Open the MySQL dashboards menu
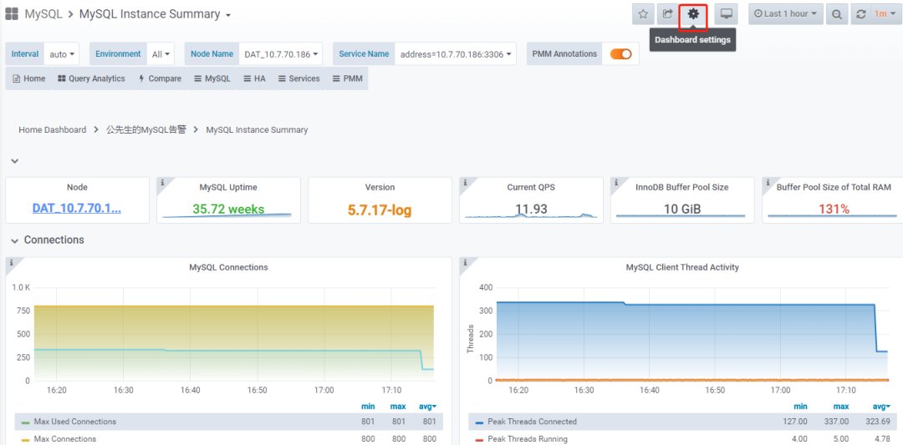Screen dimensions: 903x445 [x=212, y=78]
